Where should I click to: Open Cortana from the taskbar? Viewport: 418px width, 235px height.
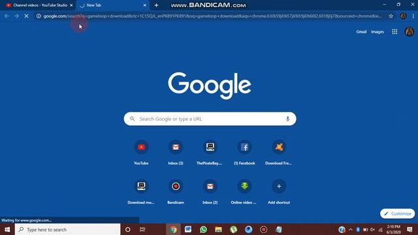[x=128, y=229]
